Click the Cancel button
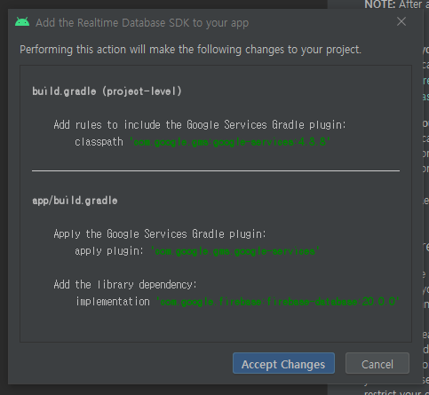Screen dimensions: 429x395 click(377, 363)
